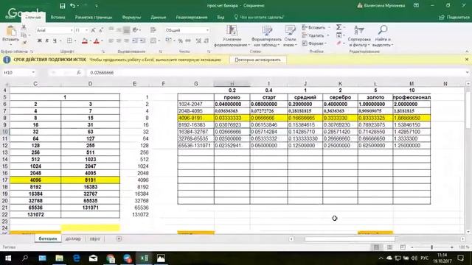Image resolution: width=472 pixels, height=265 pixels.
Task: Increase decimal places
Action: click(x=198, y=41)
